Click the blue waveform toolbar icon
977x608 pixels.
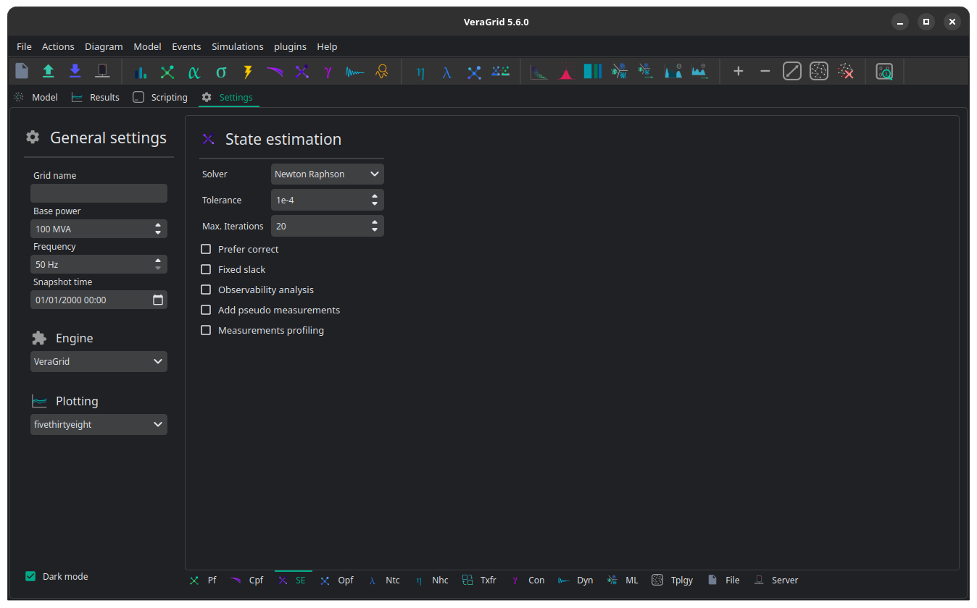[x=355, y=72]
